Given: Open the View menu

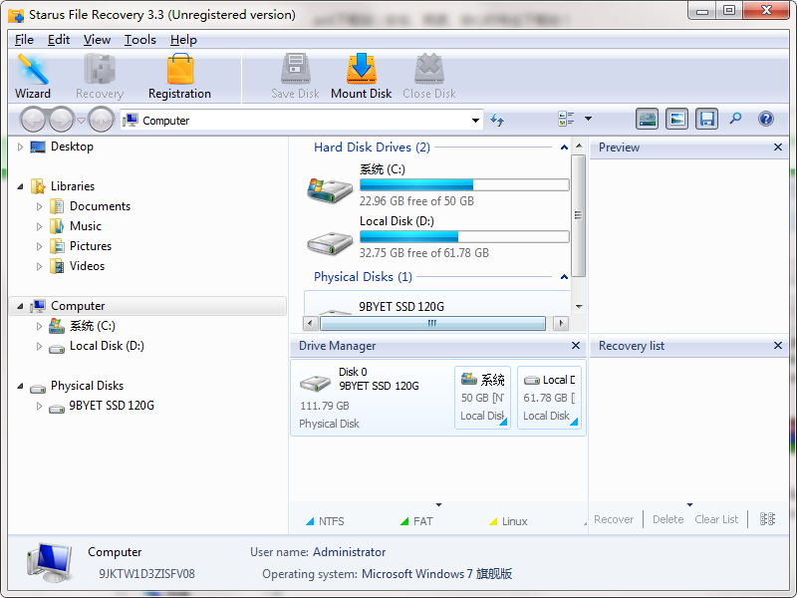Looking at the screenshot, I should [x=97, y=40].
